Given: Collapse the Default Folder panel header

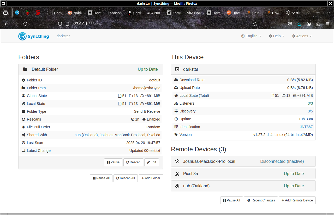Looking at the screenshot, I should point(91,69).
